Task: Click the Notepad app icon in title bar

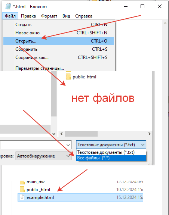Action: pyautogui.click(x=8, y=6)
